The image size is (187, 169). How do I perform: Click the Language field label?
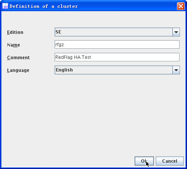point(18,70)
